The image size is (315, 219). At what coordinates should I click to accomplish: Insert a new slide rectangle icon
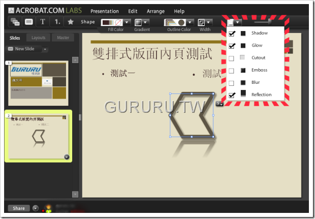click(29, 22)
